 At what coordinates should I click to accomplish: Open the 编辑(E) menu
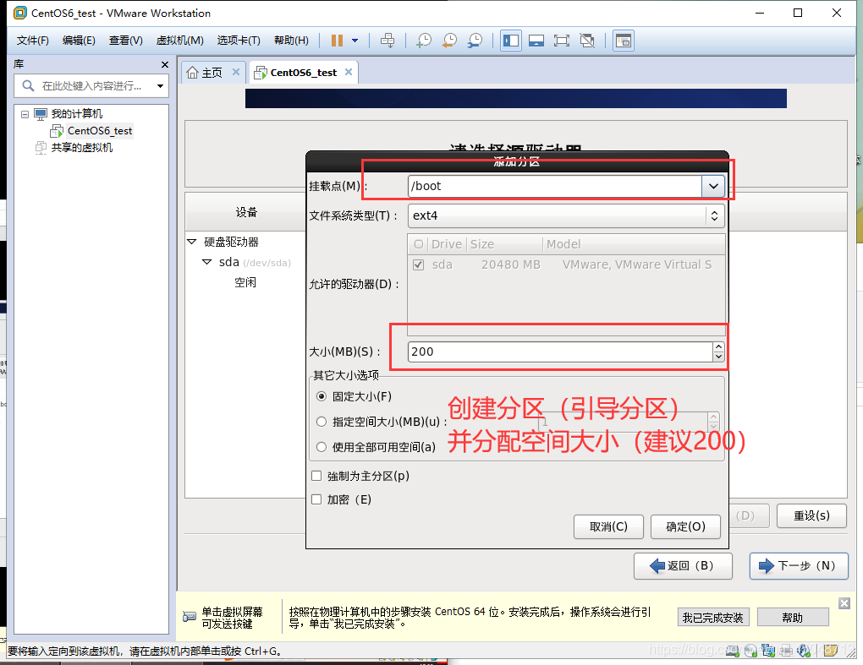pos(79,40)
